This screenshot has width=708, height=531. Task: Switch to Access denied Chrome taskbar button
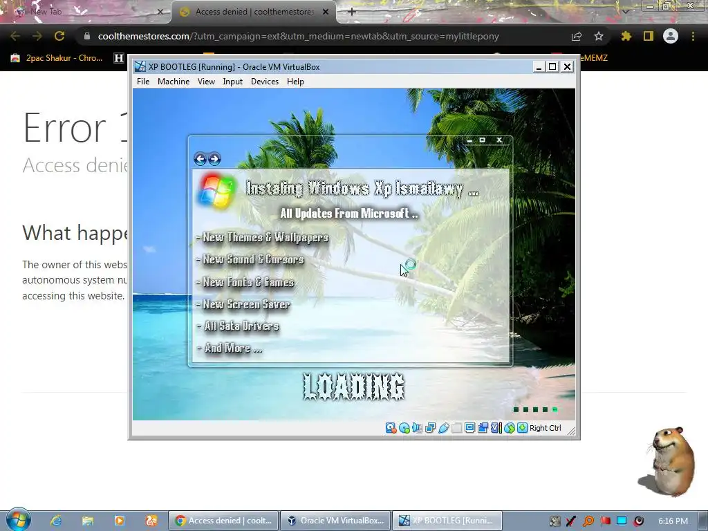coord(223,521)
